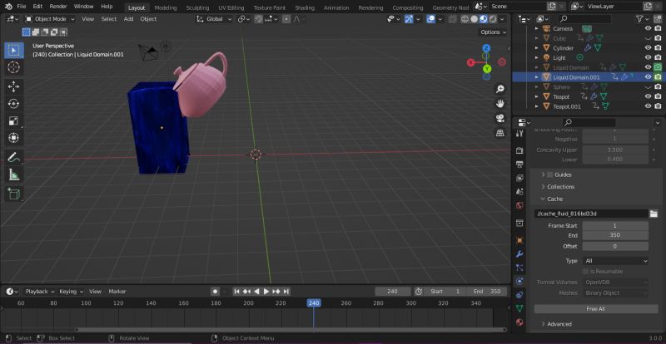Open the Scene properties tab
The width and height of the screenshot is (666, 344).
click(x=519, y=192)
